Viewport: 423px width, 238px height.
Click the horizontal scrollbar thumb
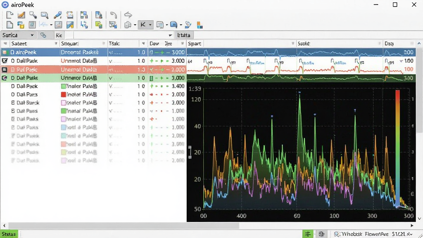tap(124, 226)
